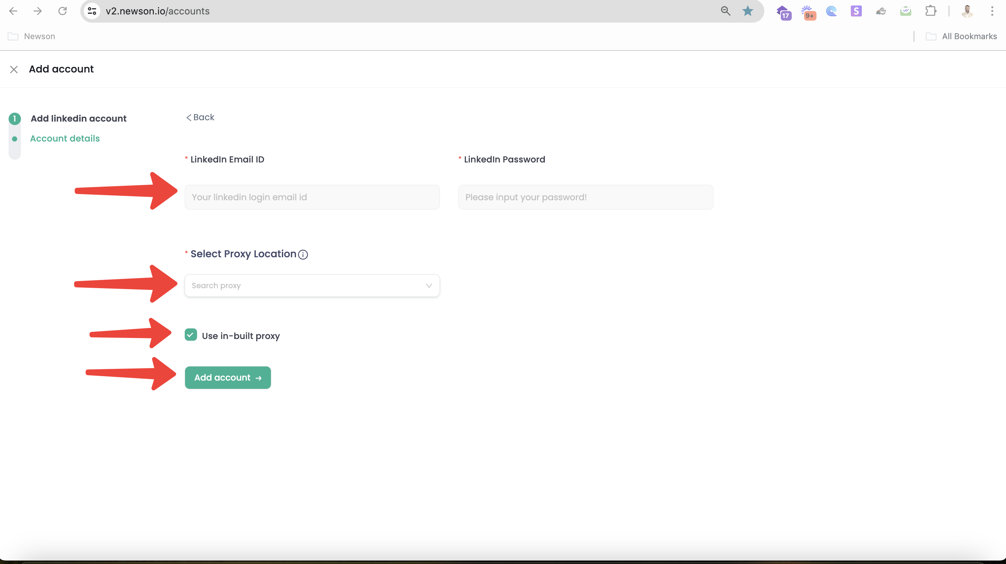Open the Chrome three-dot menu
Viewport: 1006px width, 564px height.
pos(992,11)
